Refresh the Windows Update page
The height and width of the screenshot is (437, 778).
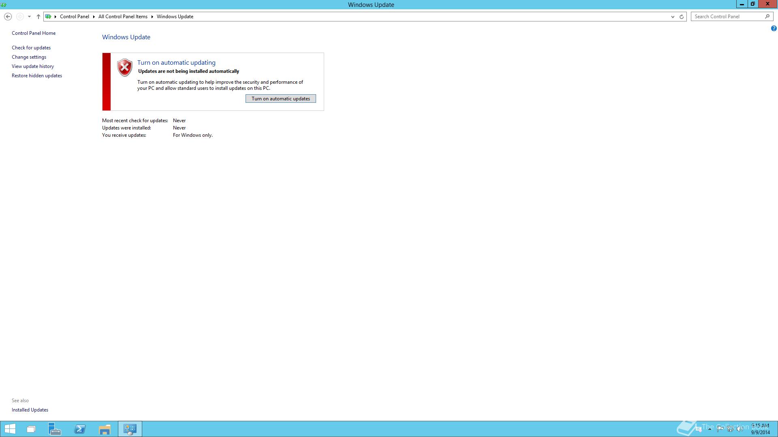(682, 17)
